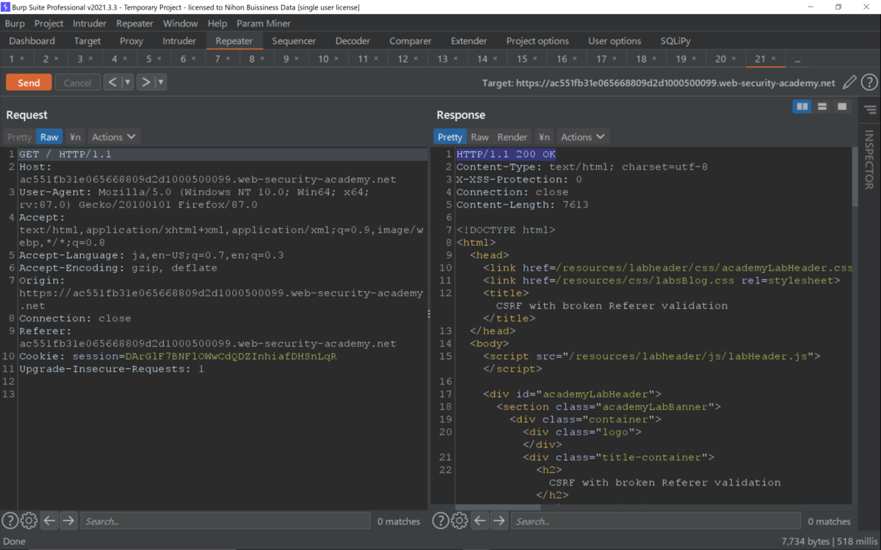Image resolution: width=881 pixels, height=550 pixels.
Task: Switch to the SQLiPy tab
Action: point(675,41)
